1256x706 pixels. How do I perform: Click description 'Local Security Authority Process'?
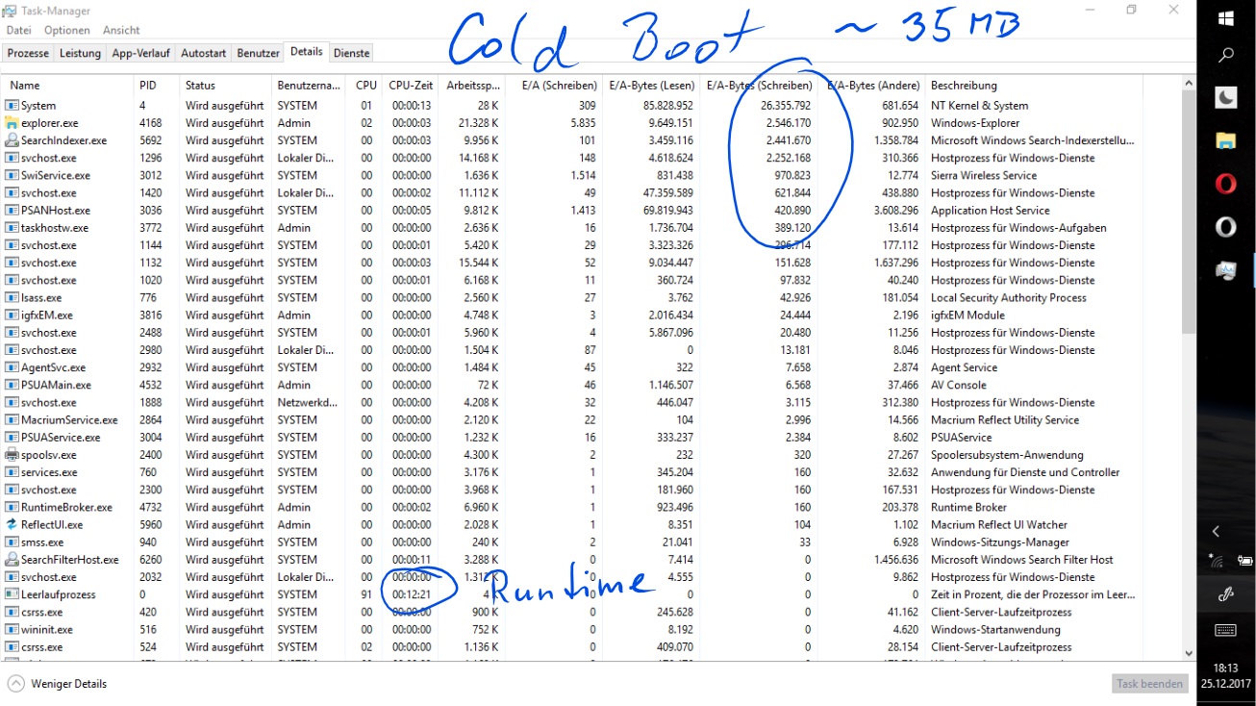click(x=1009, y=297)
